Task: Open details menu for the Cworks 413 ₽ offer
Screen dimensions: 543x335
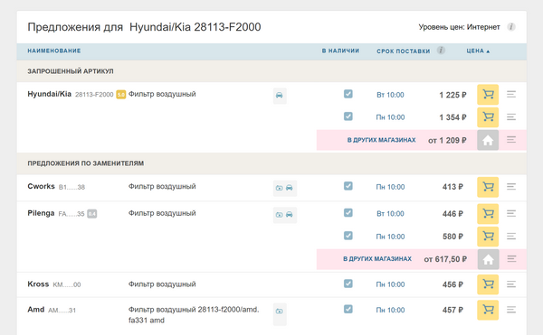Action: (511, 187)
